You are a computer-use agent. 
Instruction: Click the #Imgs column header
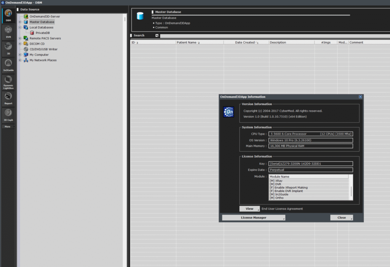coord(326,43)
